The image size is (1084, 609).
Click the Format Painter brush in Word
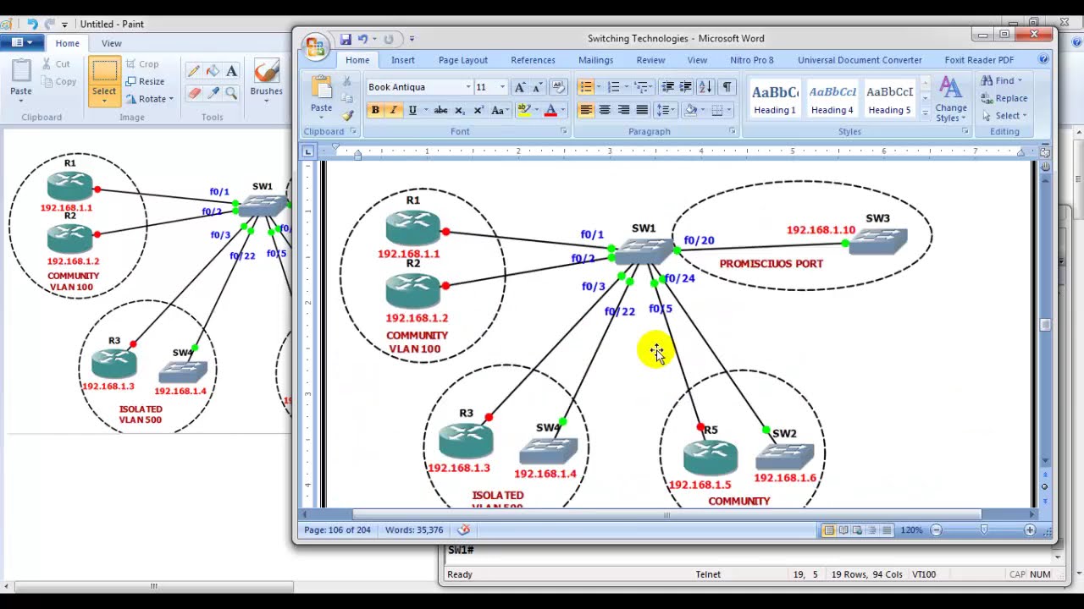pos(347,115)
